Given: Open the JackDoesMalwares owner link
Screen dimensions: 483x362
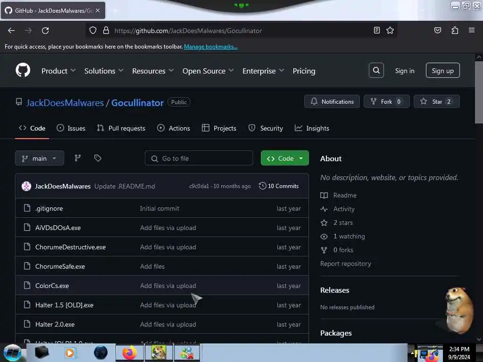Looking at the screenshot, I should (x=65, y=102).
